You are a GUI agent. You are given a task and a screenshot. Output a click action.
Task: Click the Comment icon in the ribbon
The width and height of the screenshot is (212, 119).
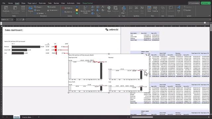tap(171, 9)
